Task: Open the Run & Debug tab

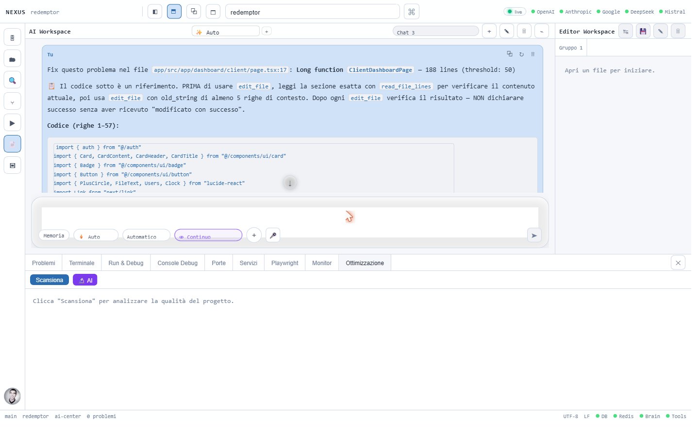Action: click(126, 263)
